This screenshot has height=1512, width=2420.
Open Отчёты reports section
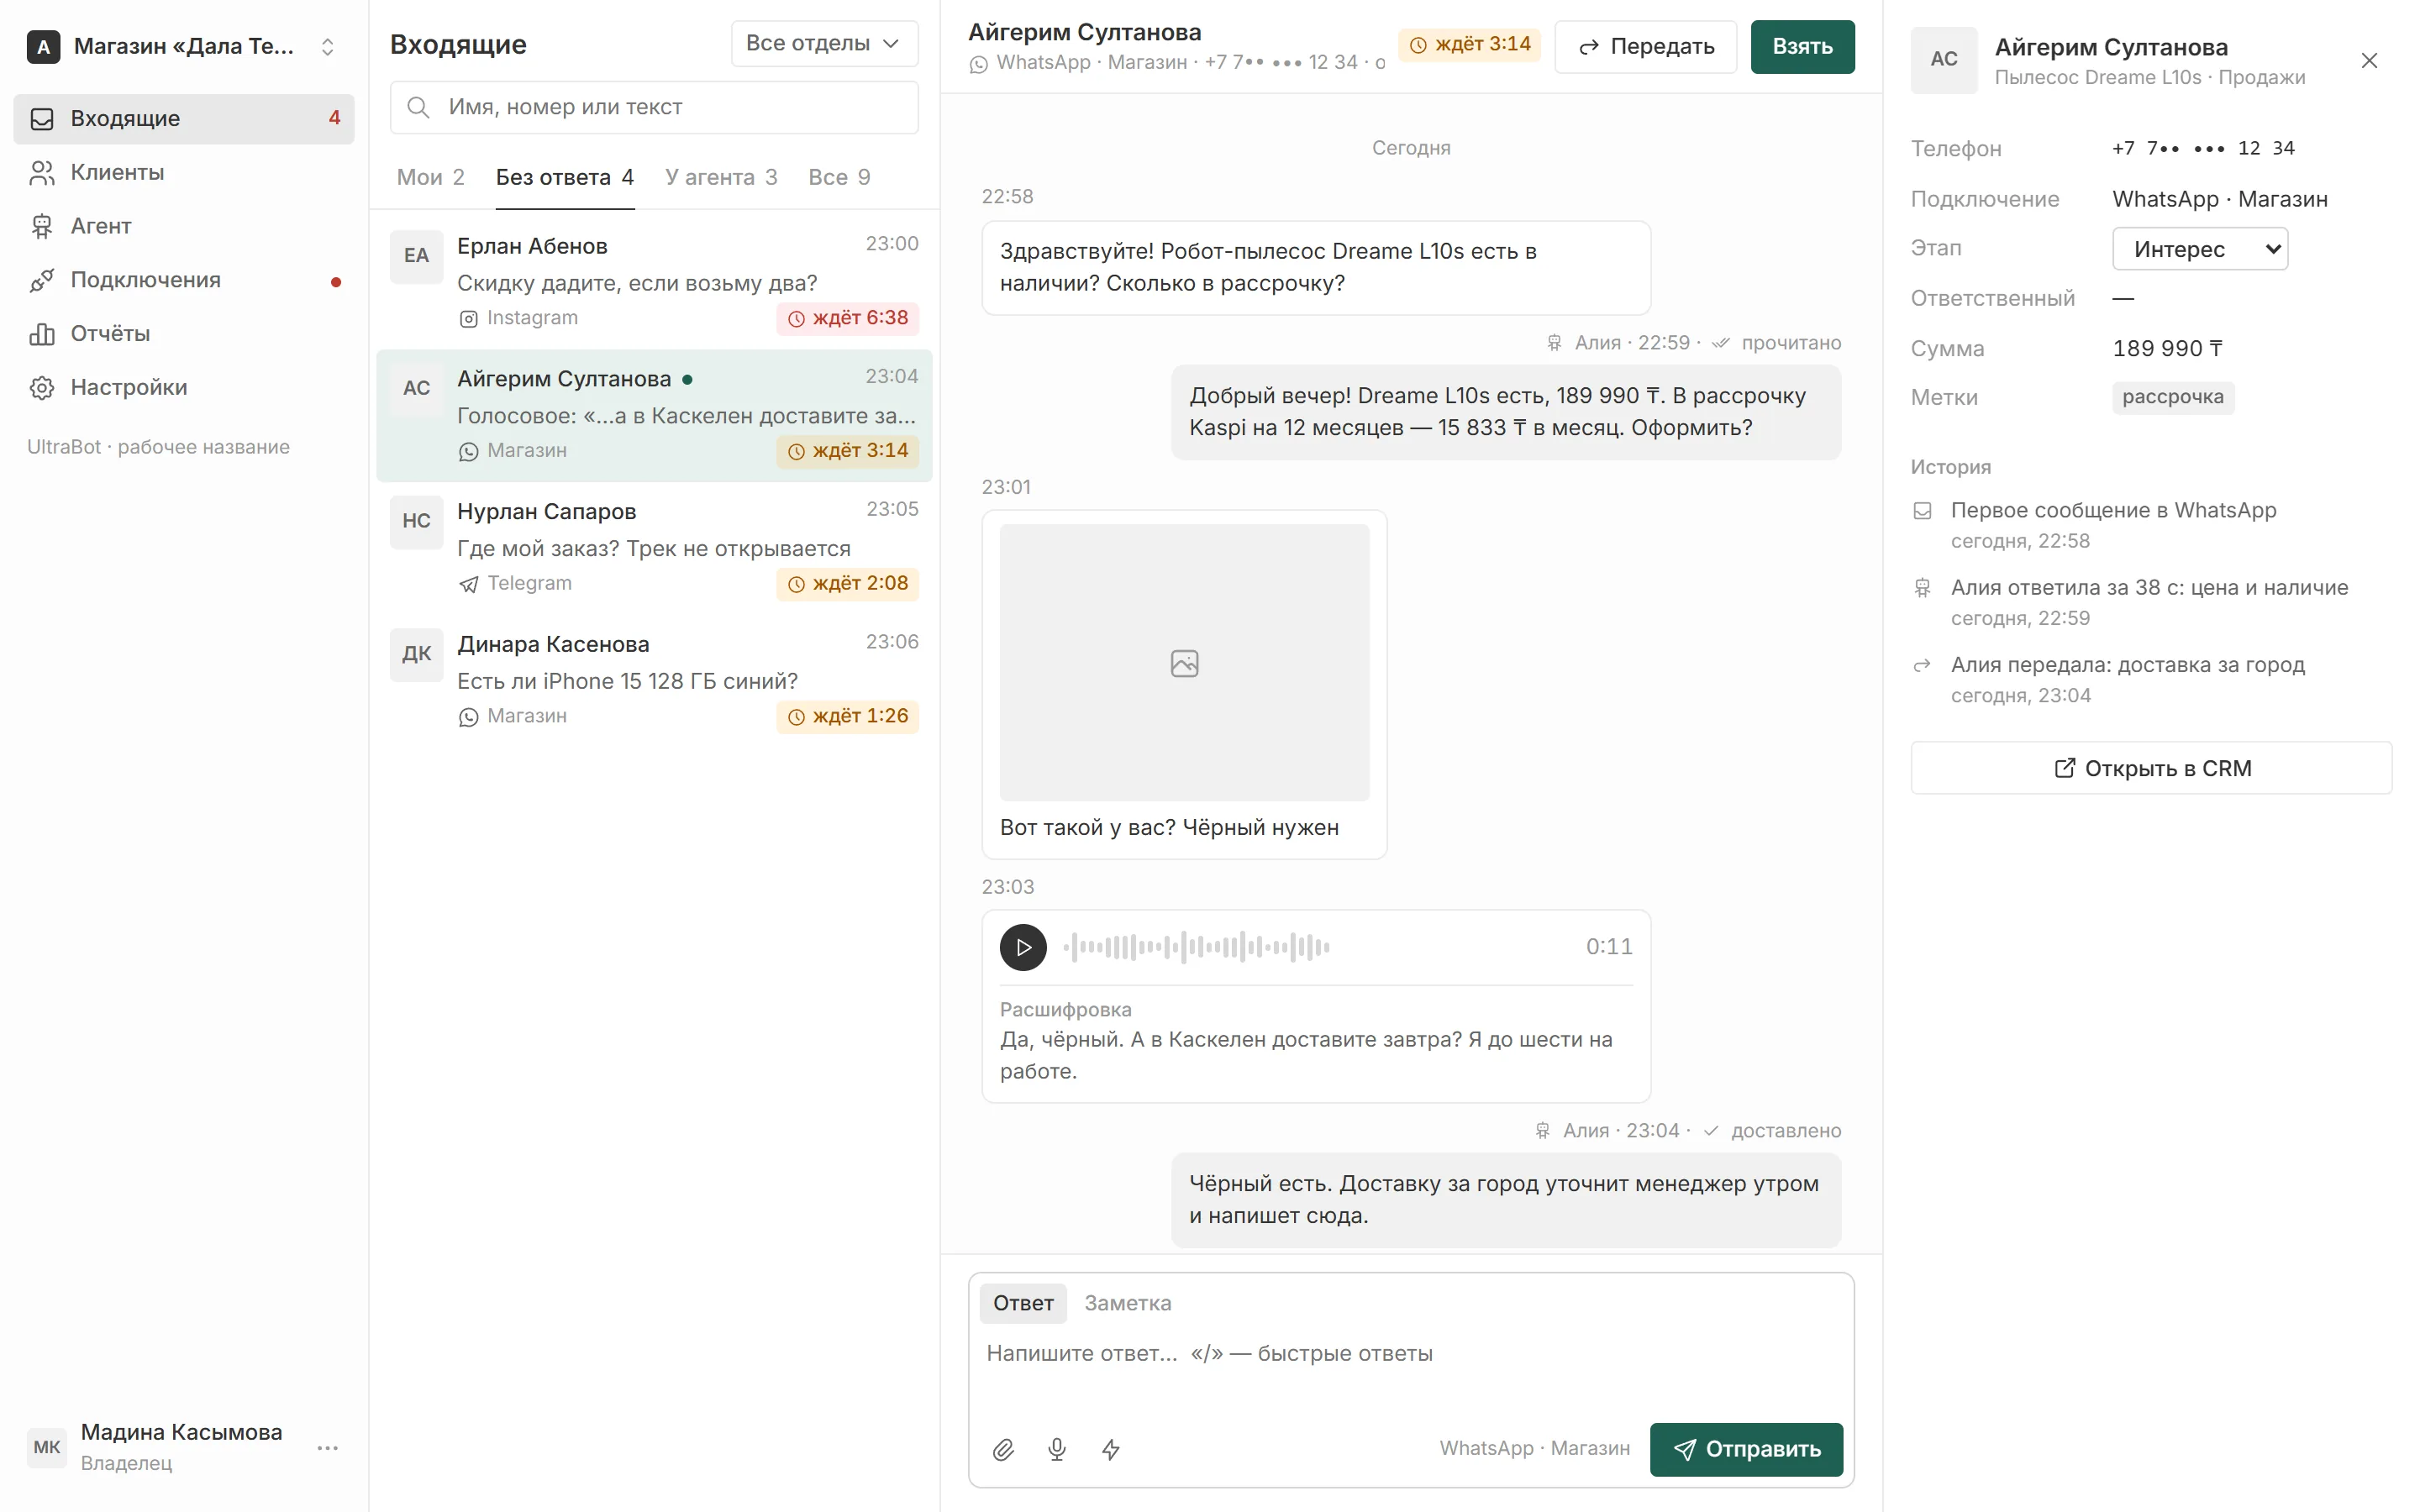tap(184, 334)
